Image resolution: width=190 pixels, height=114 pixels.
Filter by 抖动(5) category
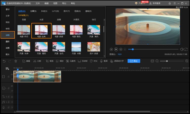44,11
